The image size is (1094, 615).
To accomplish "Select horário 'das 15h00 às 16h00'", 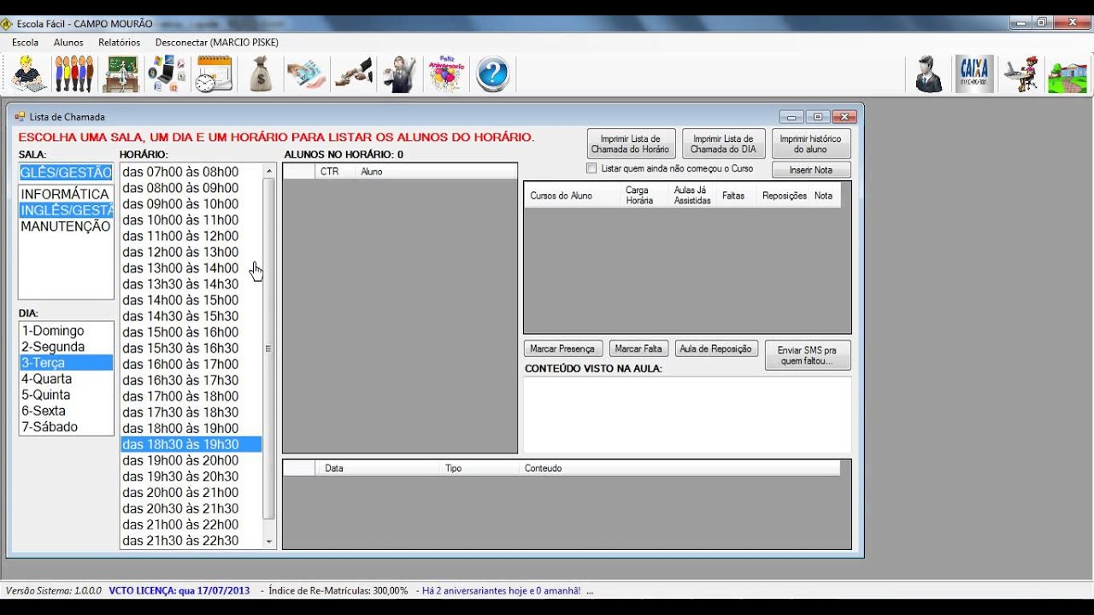I will (191, 332).
